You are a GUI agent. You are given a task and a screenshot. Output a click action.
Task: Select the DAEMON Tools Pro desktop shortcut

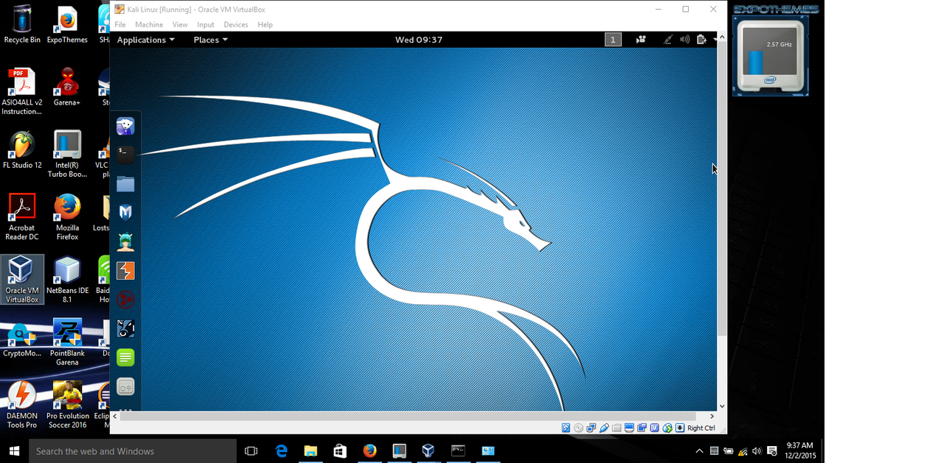coord(22,405)
